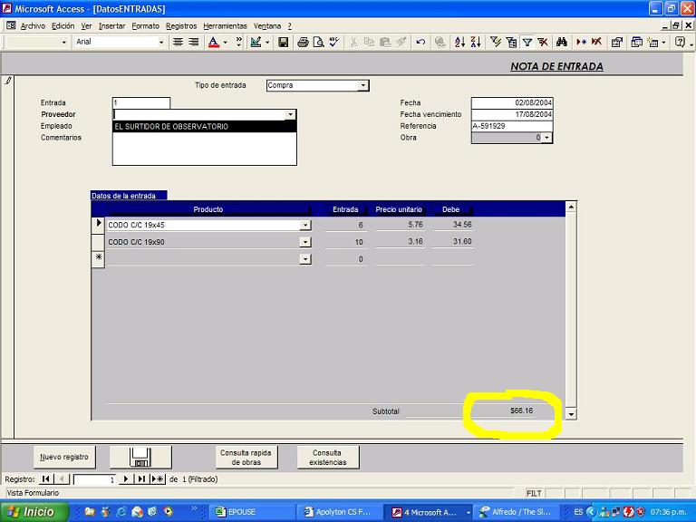Click the Consulta existencias button

(328, 457)
